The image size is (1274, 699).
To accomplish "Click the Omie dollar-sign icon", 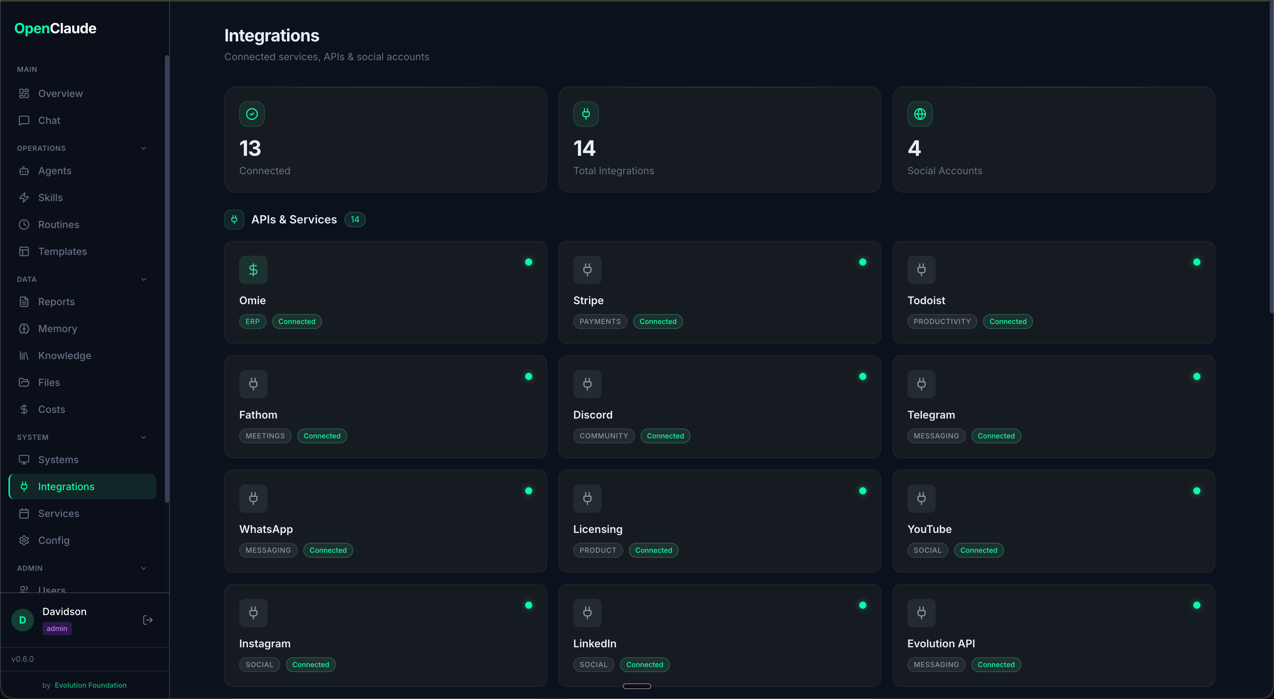I will click(x=253, y=269).
